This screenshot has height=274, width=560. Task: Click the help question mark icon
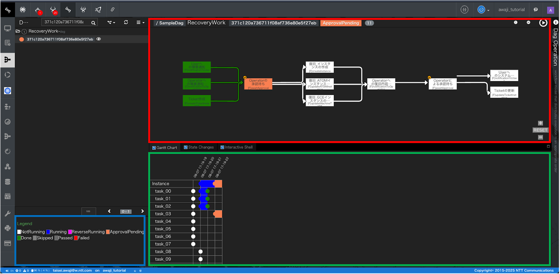[x=535, y=10]
